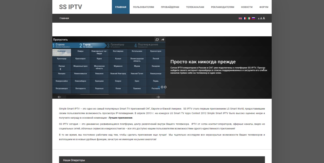Screen dimensions: 324x163
Task: Set the largest font size letter A
Action: tap(264, 18)
